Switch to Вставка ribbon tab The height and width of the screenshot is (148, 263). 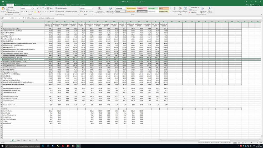coord(17,5)
